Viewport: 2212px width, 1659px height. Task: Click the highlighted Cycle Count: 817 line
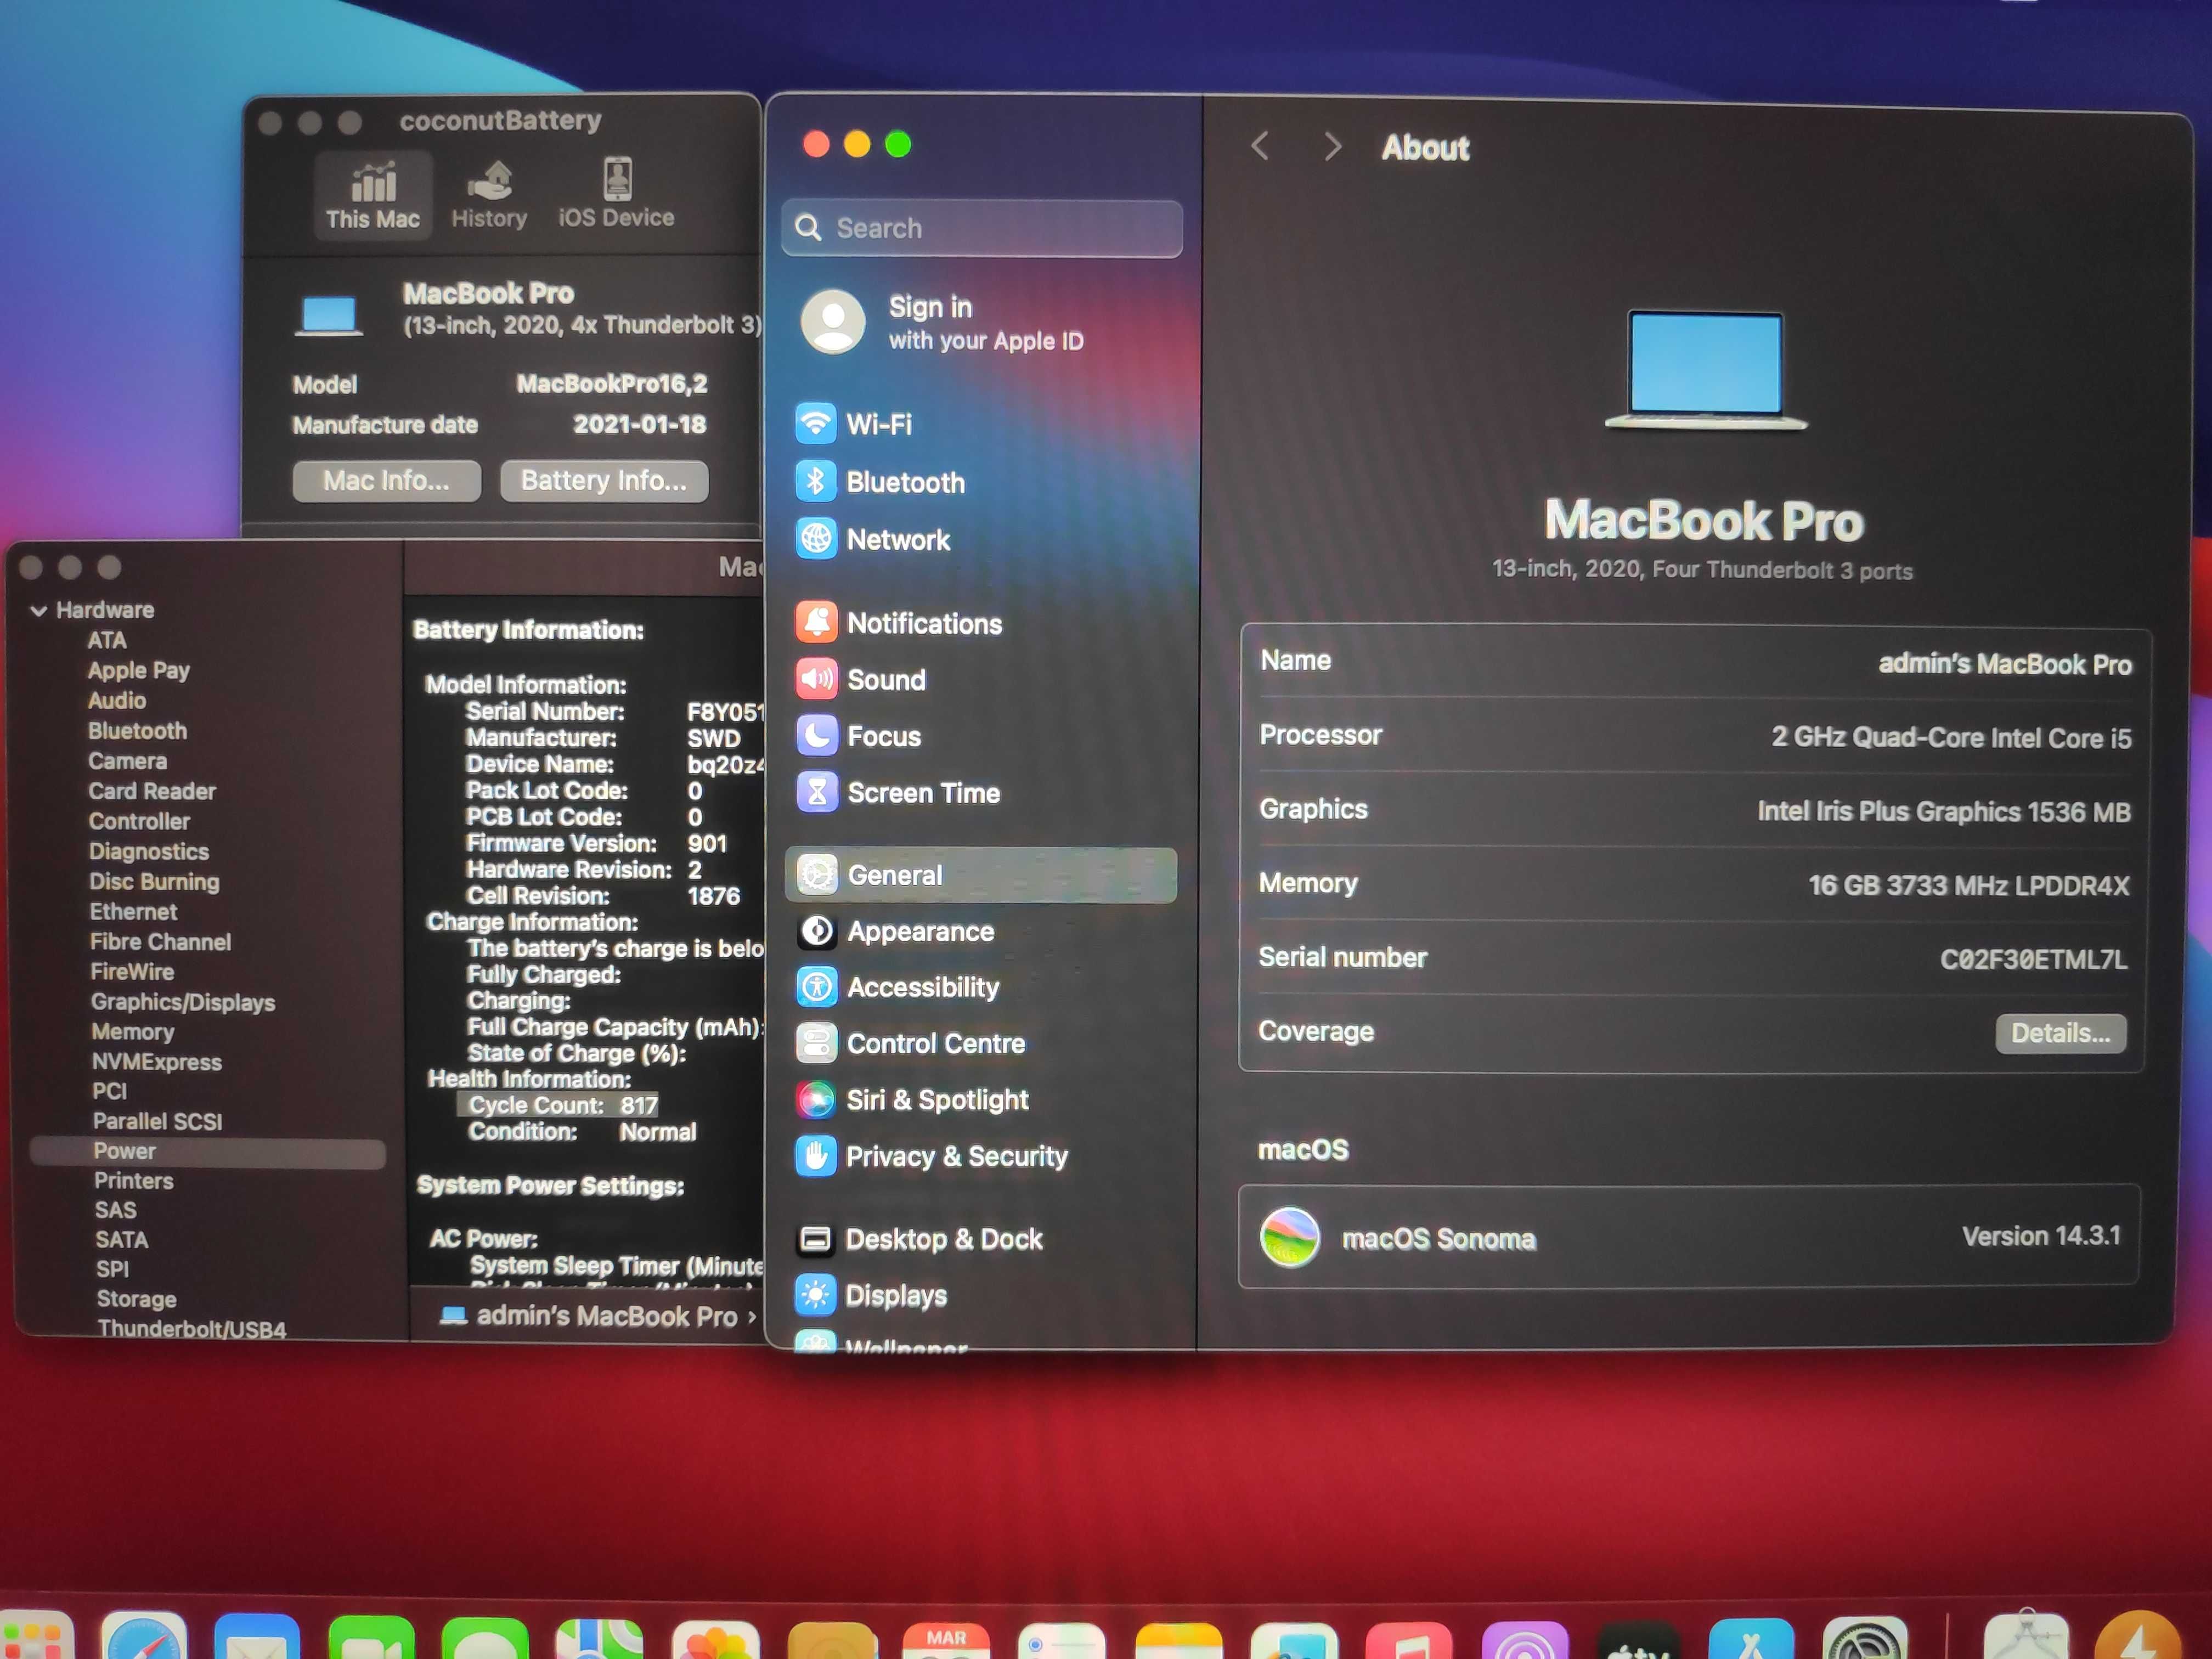coord(559,1105)
